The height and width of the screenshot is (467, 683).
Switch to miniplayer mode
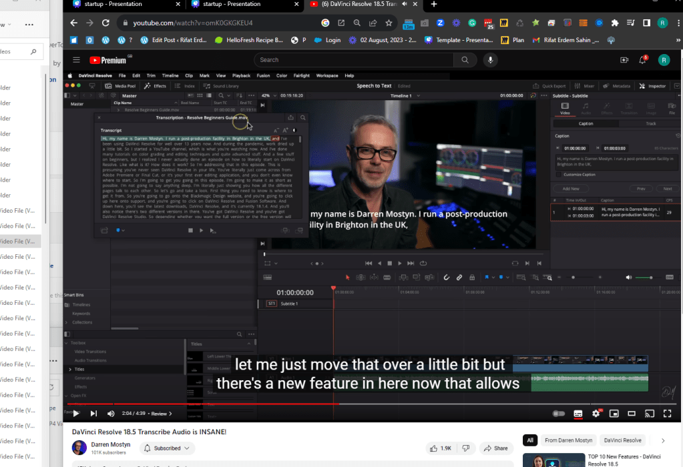point(614,414)
